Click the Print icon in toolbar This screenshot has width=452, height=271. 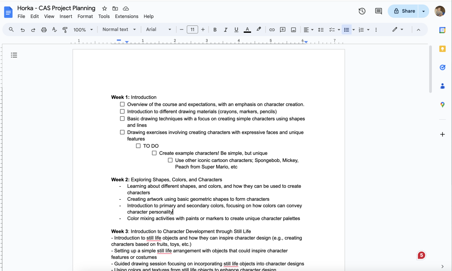[x=44, y=30]
